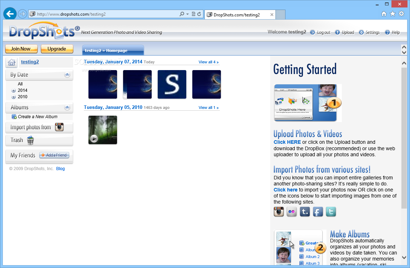Collapse the Albums section
The height and width of the screenshot is (268, 410).
point(67,107)
